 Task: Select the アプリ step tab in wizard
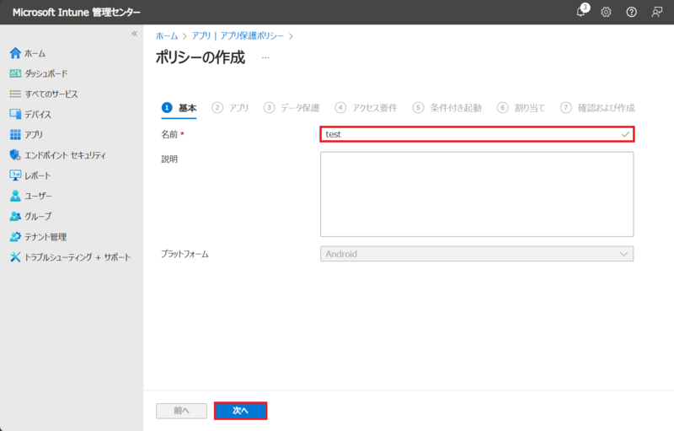click(x=230, y=107)
